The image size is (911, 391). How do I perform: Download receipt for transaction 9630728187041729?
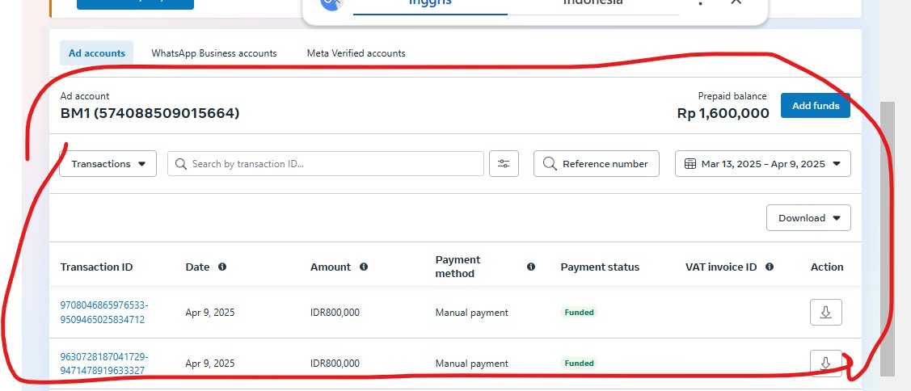825,363
